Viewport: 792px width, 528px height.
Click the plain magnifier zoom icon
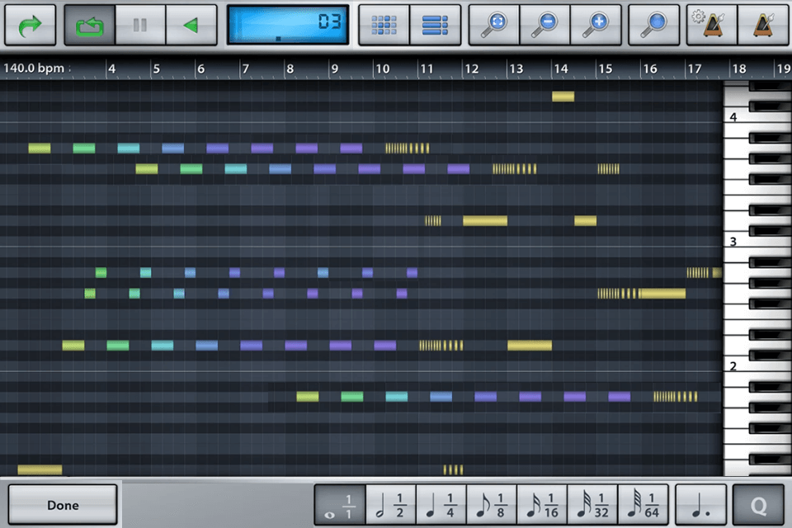653,25
